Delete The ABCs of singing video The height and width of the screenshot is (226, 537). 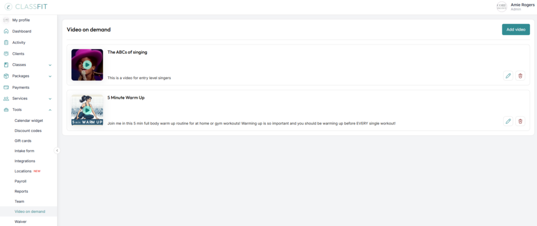click(520, 76)
